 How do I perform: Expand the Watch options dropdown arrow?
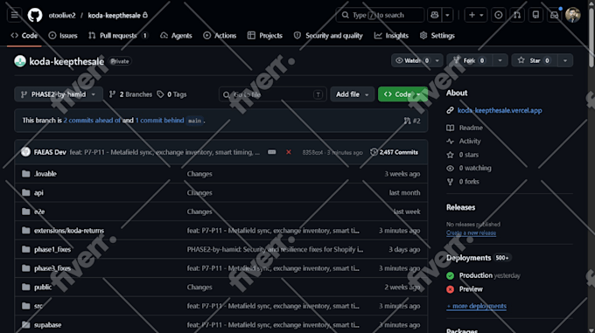point(437,60)
